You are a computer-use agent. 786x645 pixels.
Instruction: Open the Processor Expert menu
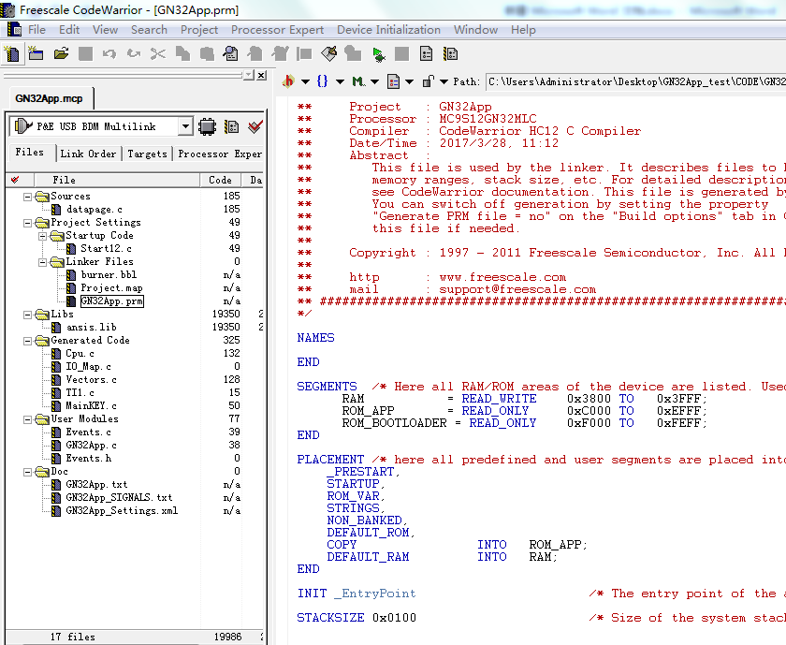coord(277,30)
